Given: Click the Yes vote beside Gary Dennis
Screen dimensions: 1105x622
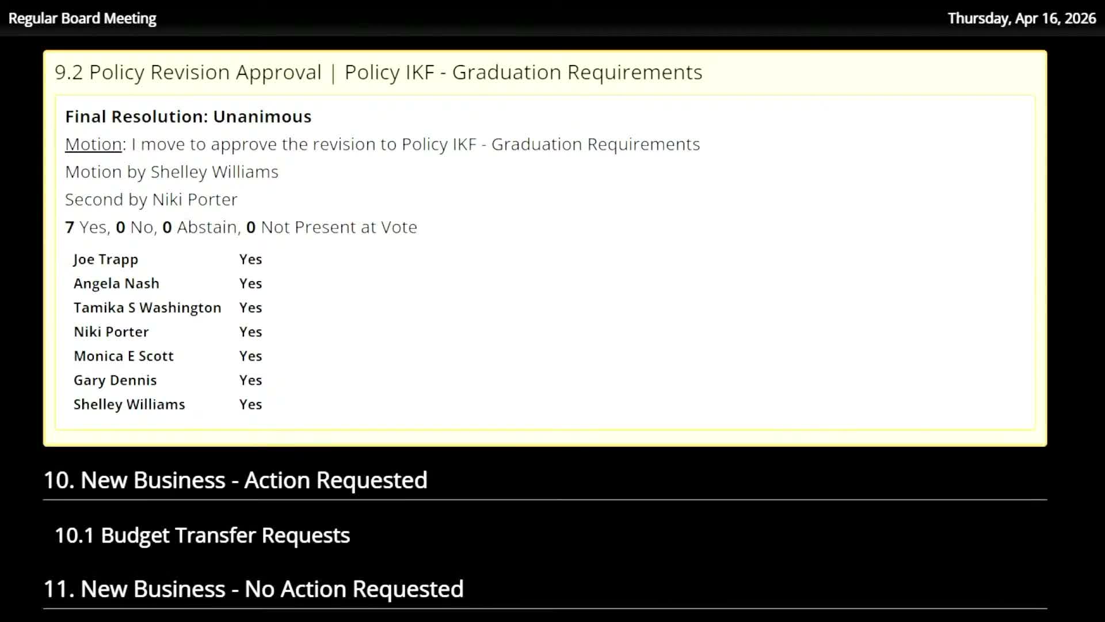Looking at the screenshot, I should tap(250, 380).
